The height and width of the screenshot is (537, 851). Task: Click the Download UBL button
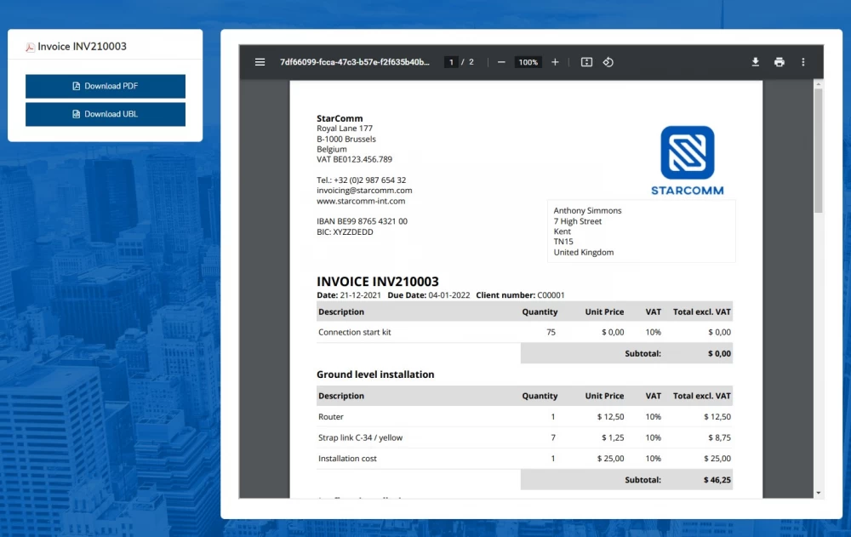106,114
